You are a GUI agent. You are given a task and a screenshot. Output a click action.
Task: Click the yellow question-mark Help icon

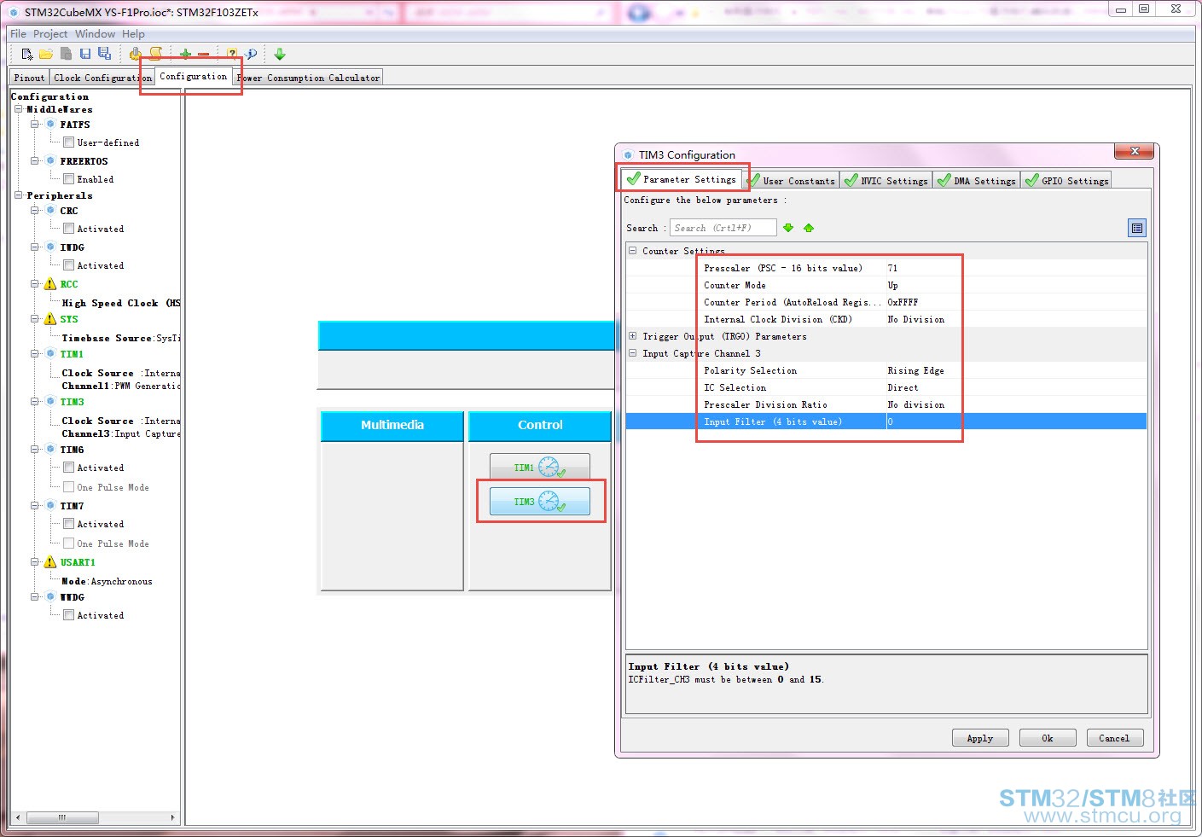pyautogui.click(x=232, y=54)
